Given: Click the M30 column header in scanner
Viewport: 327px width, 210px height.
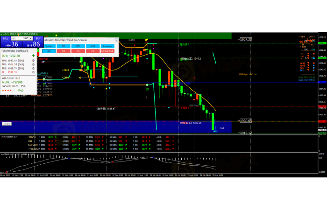Looking at the screenshot, I should tap(92, 46).
